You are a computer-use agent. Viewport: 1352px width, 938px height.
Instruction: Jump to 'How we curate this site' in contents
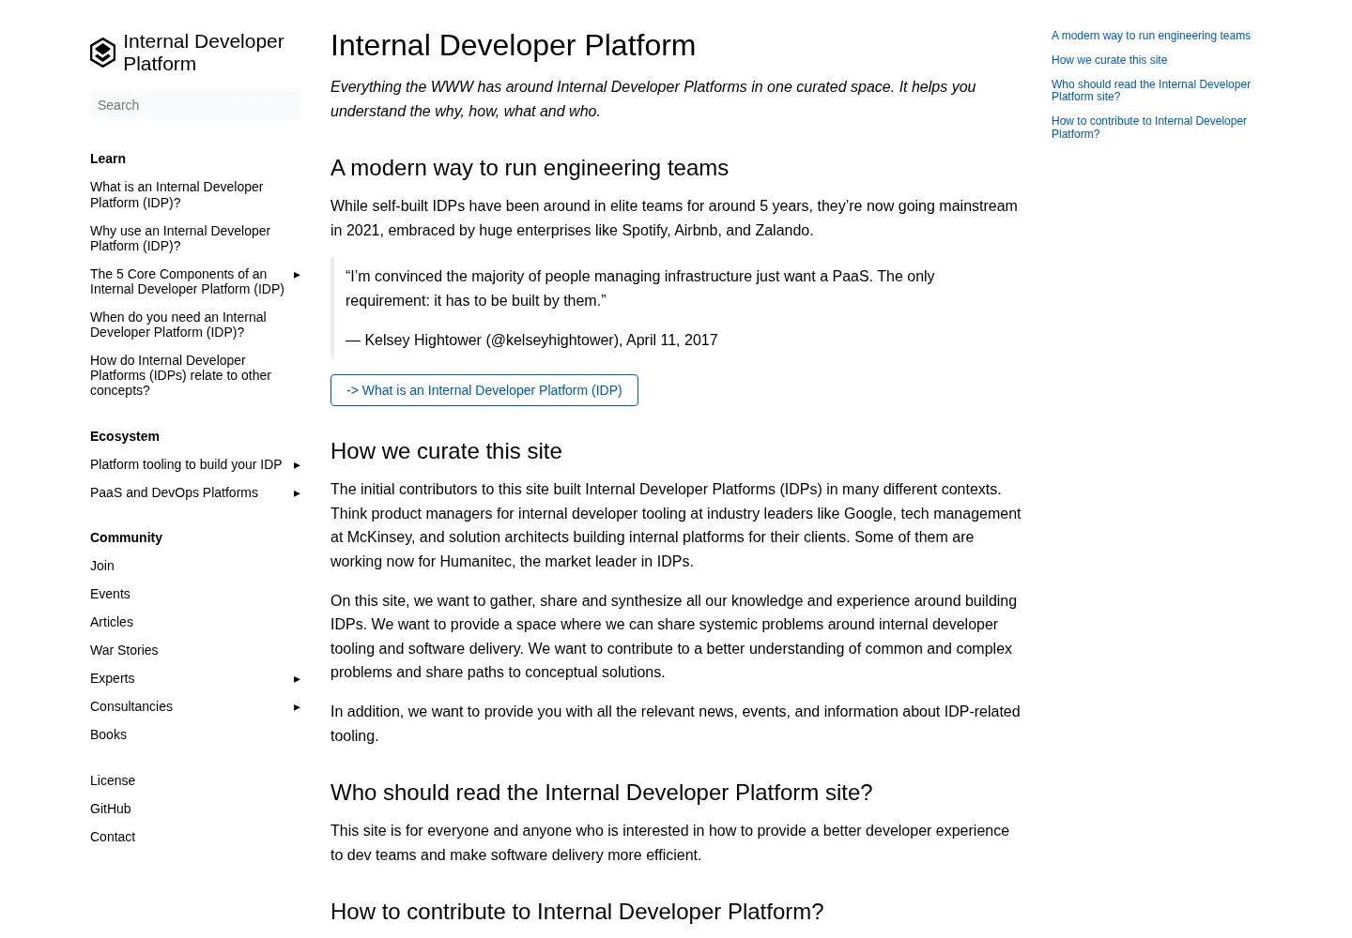point(1109,60)
